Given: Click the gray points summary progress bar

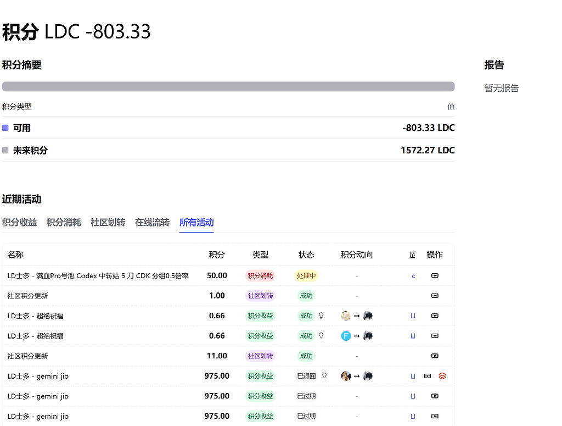Looking at the screenshot, I should tap(228, 86).
